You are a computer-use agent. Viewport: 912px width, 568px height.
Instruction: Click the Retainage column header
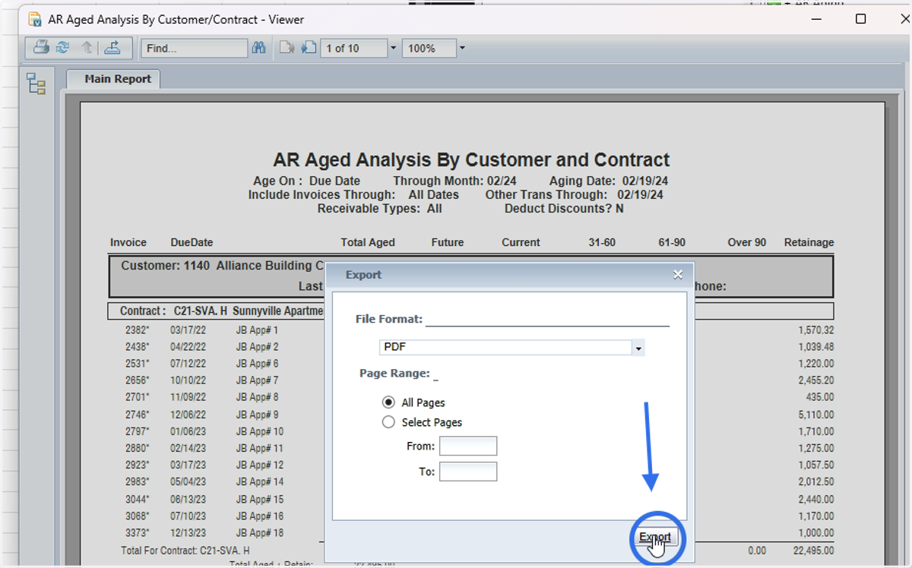809,242
